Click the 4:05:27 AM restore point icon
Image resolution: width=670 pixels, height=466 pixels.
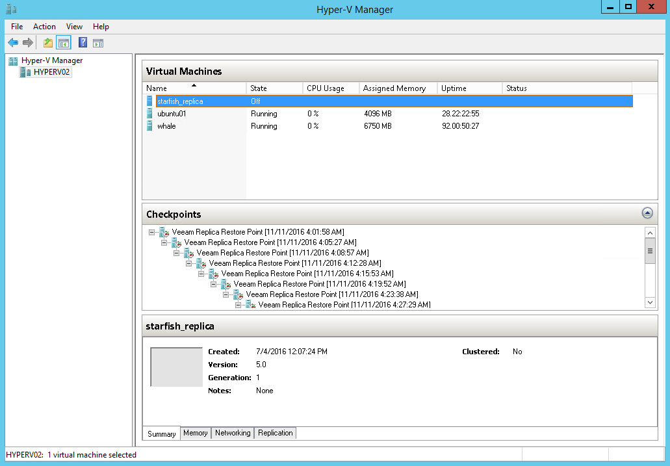pos(177,243)
